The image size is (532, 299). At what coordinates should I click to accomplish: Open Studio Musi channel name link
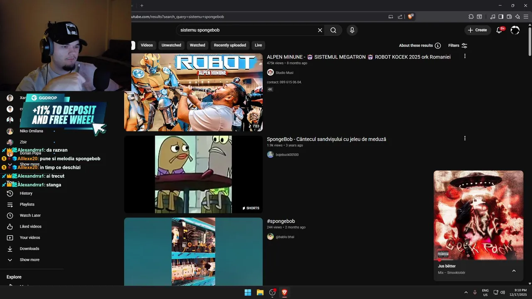(x=284, y=73)
